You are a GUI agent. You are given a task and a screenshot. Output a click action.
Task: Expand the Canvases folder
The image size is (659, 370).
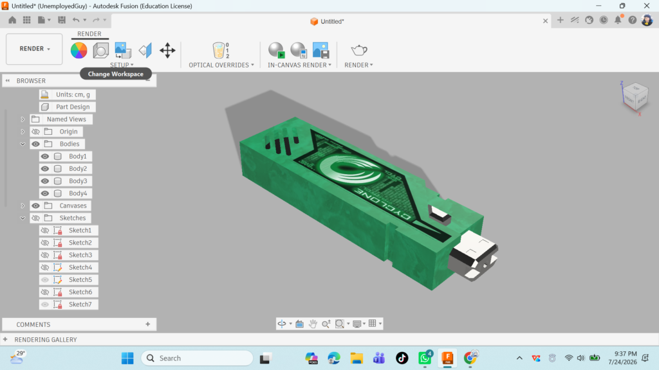pos(23,206)
